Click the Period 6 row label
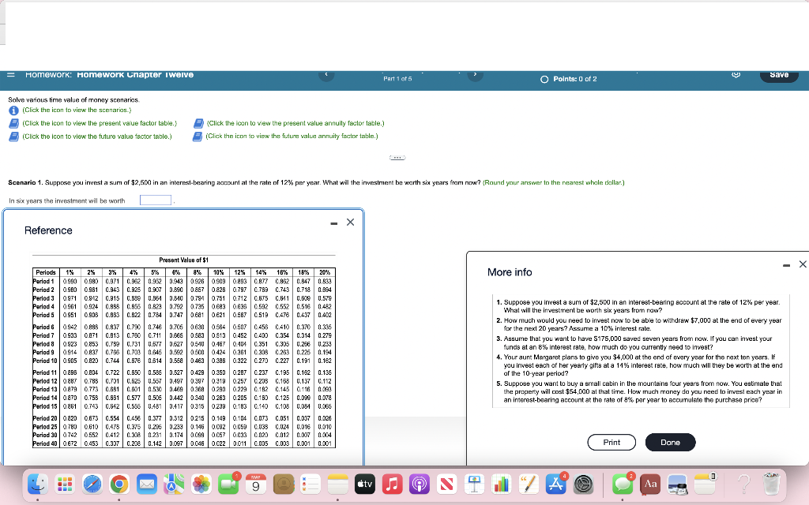The image size is (809, 505). (46, 327)
